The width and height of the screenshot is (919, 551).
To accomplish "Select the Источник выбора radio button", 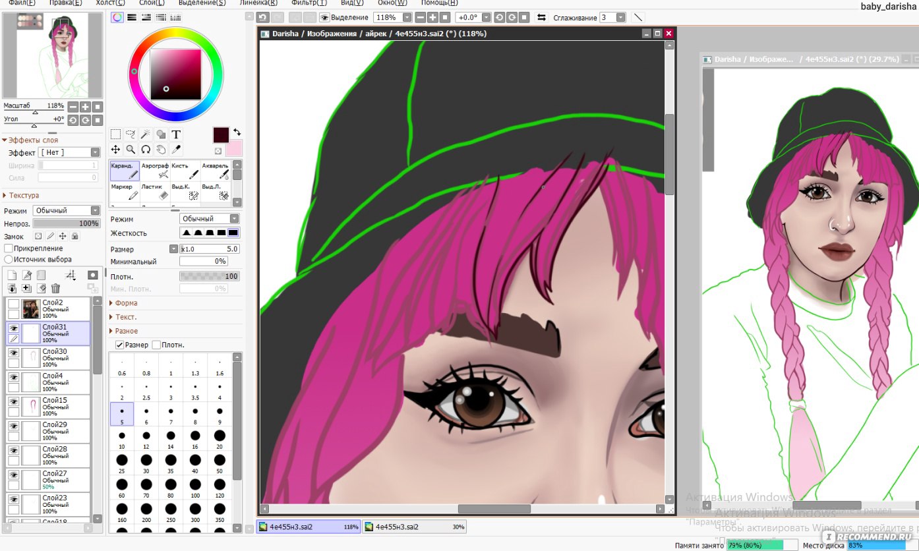I will click(x=9, y=260).
